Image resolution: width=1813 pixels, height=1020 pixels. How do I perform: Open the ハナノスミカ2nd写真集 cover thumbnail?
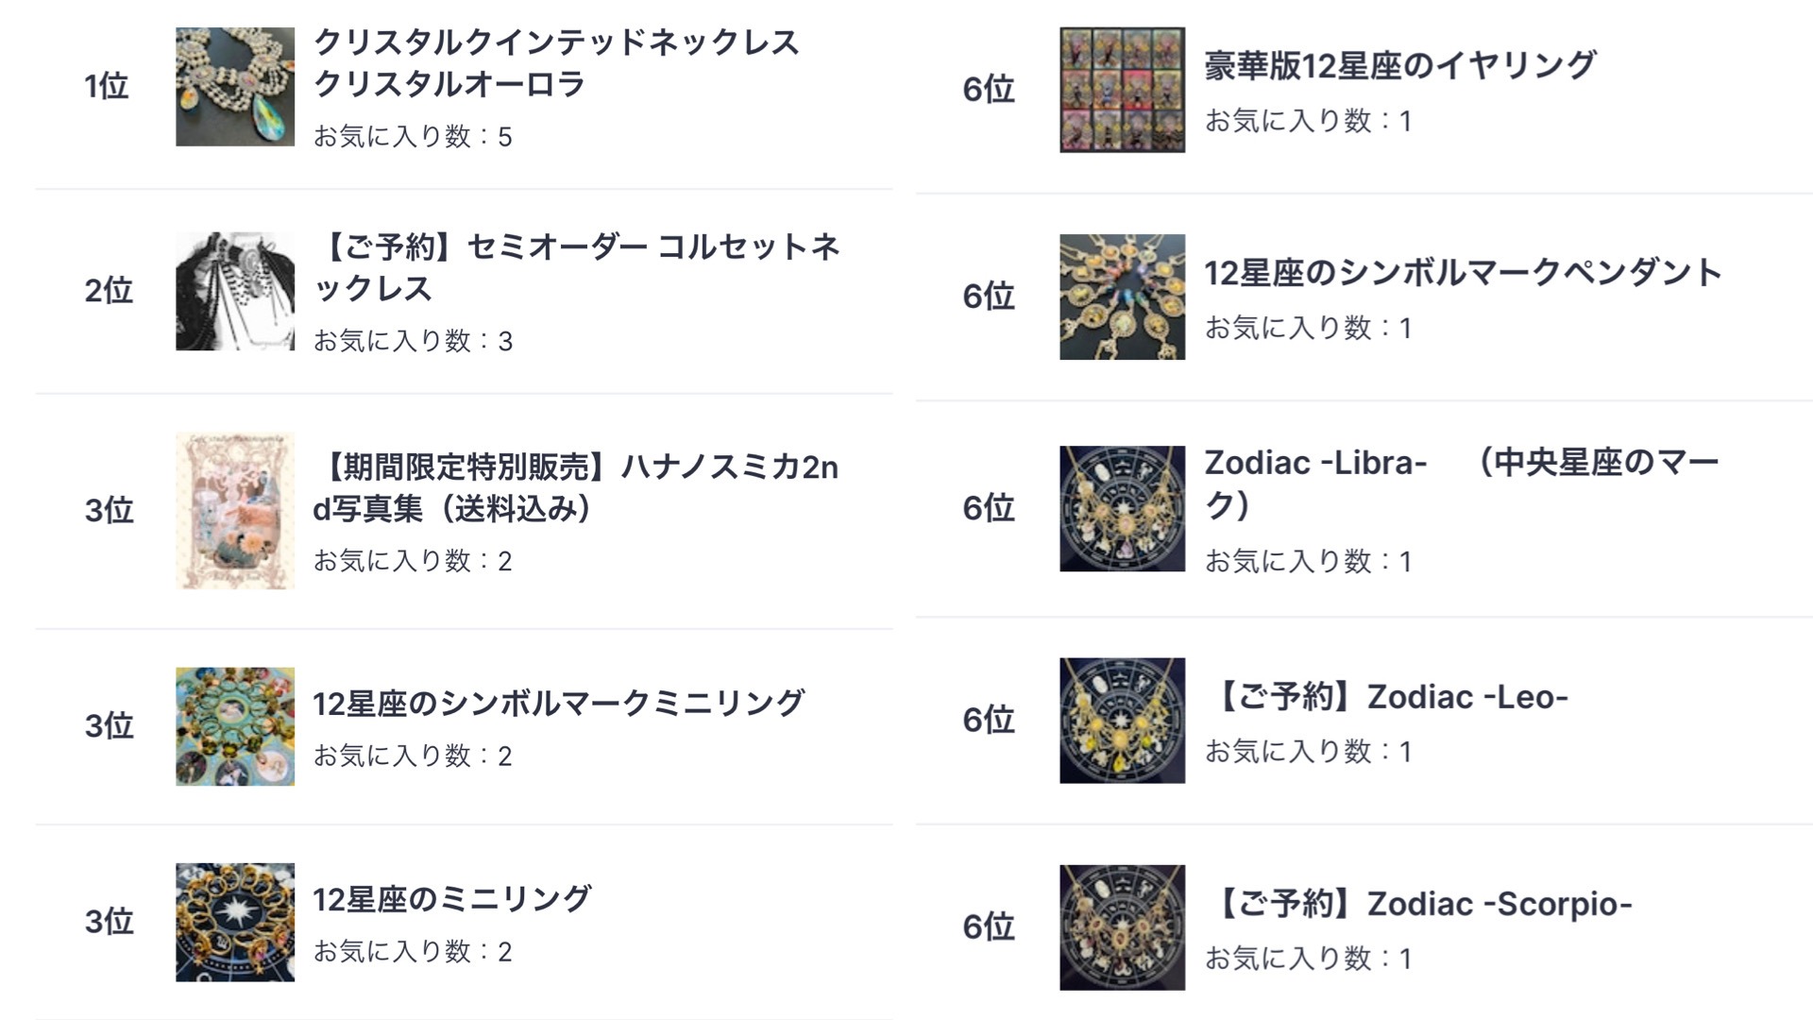(x=234, y=511)
